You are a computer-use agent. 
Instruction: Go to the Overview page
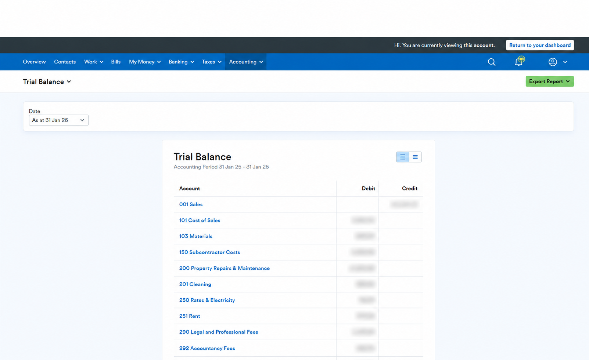coord(34,62)
